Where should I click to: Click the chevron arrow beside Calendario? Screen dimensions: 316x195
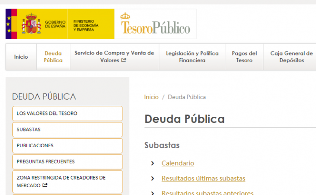tap(153, 163)
